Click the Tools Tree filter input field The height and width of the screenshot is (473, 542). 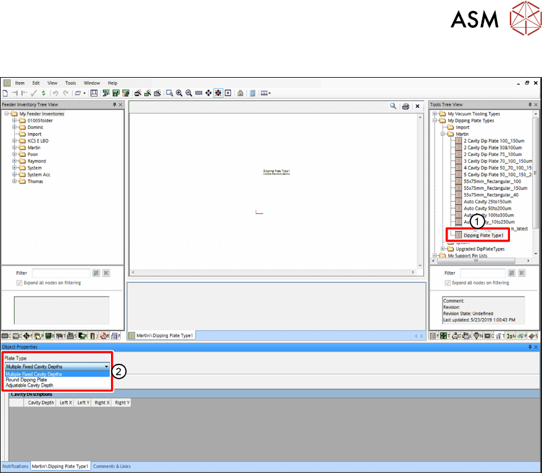pyautogui.click(x=483, y=273)
